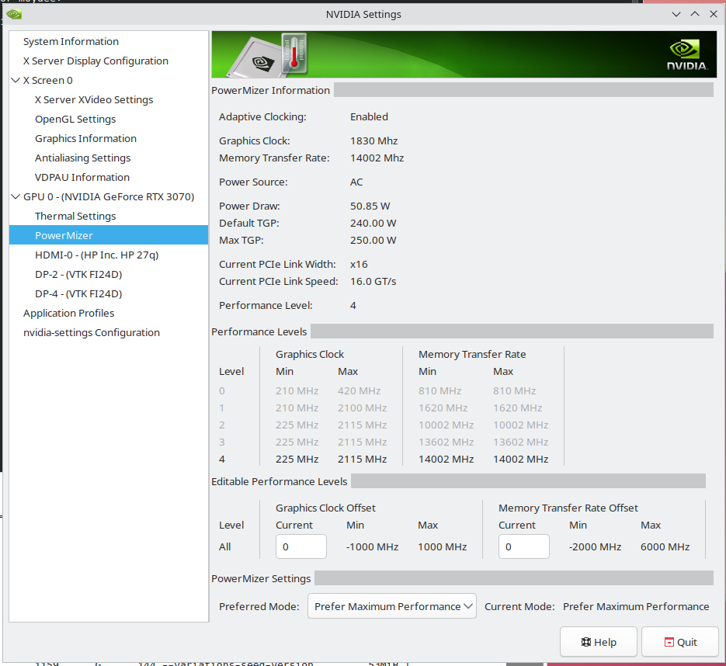Click the Memory Transfer Rate value 14002 Mhz
Screen dimensions: 726x666
click(x=377, y=158)
